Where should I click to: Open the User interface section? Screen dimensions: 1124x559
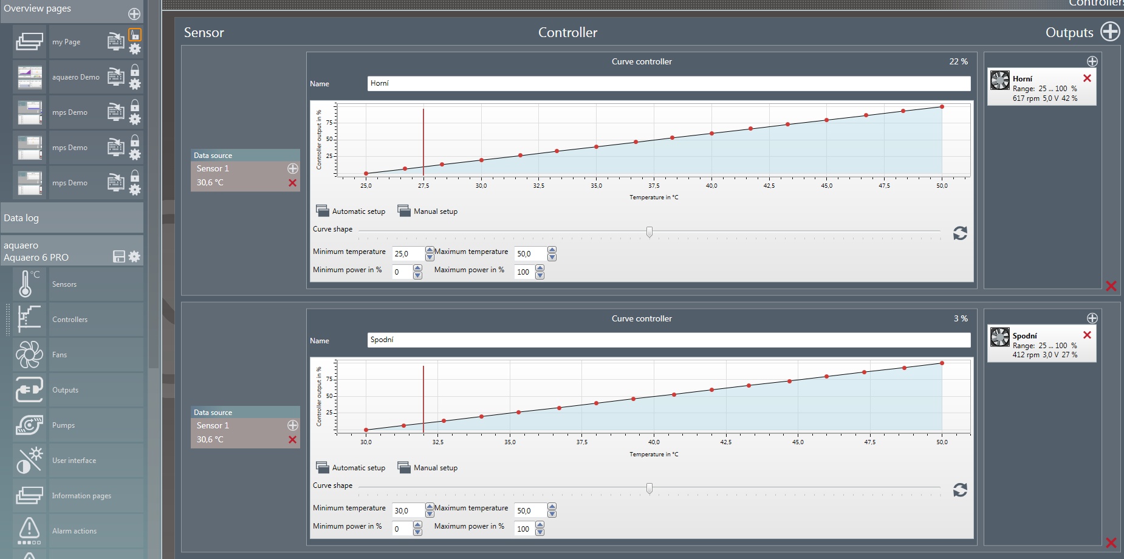tap(96, 461)
